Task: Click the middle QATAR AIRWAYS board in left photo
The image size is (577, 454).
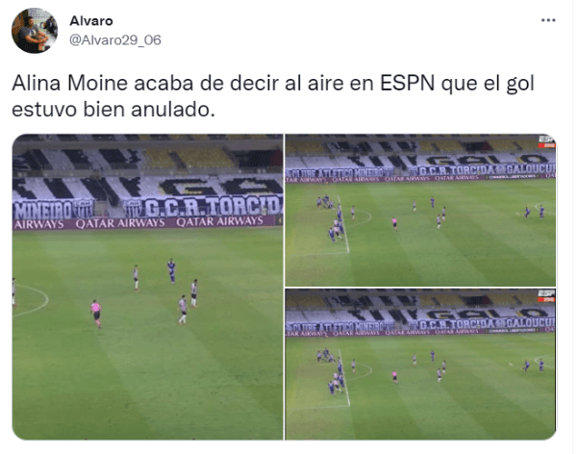Action: [120, 223]
